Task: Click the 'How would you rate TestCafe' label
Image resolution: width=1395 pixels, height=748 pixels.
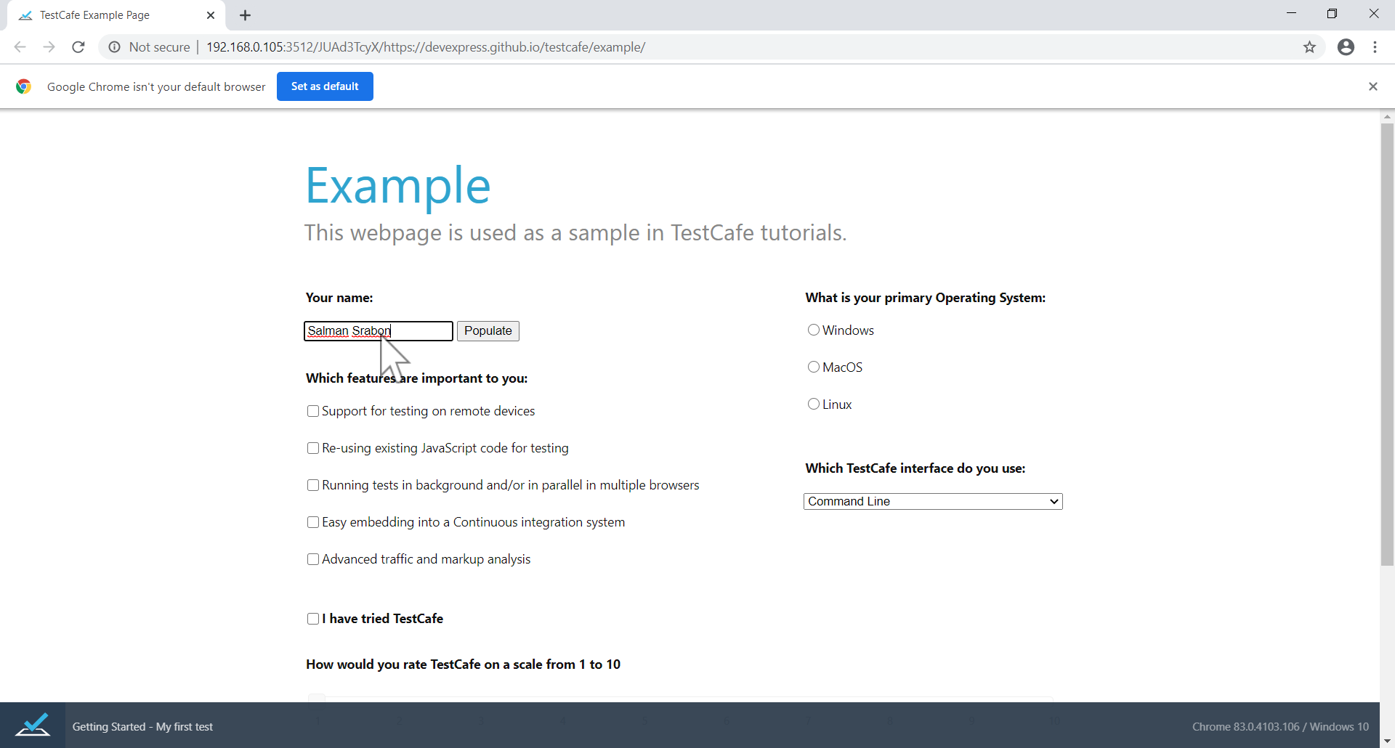Action: [x=463, y=664]
